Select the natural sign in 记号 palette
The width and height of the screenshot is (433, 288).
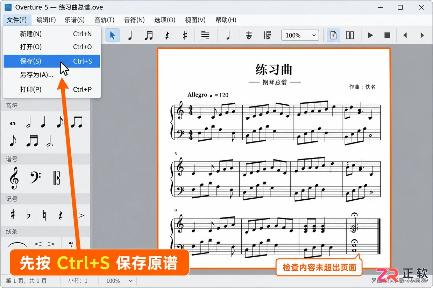(x=44, y=215)
